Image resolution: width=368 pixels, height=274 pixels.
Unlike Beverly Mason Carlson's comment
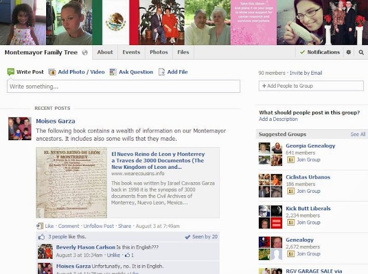click(x=113, y=255)
